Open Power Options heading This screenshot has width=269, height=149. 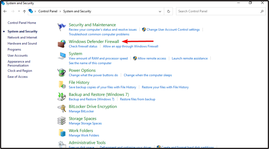click(x=82, y=71)
